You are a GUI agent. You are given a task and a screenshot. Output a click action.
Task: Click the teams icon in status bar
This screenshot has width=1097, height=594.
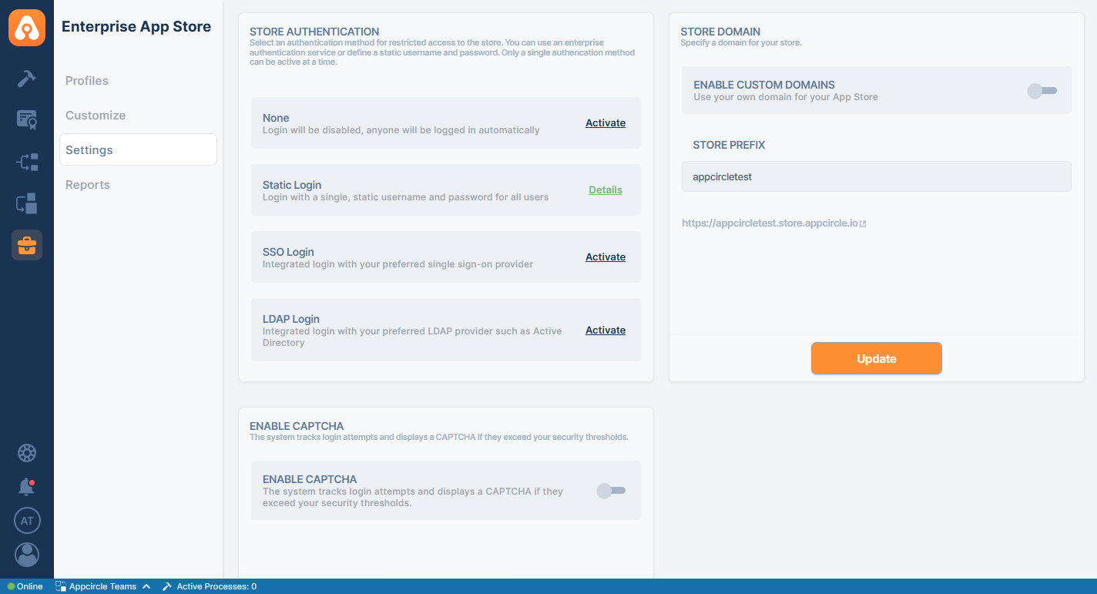click(x=61, y=586)
